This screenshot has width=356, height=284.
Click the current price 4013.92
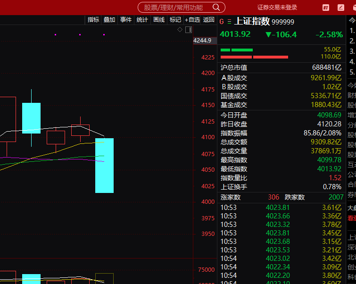coord(235,34)
